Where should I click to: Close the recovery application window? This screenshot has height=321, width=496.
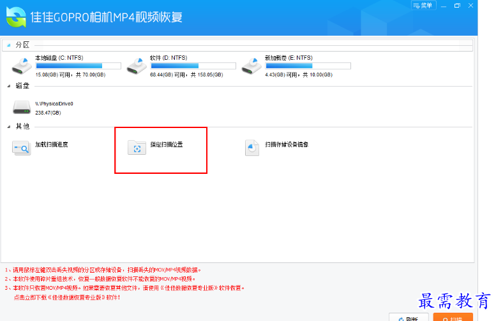pos(470,6)
